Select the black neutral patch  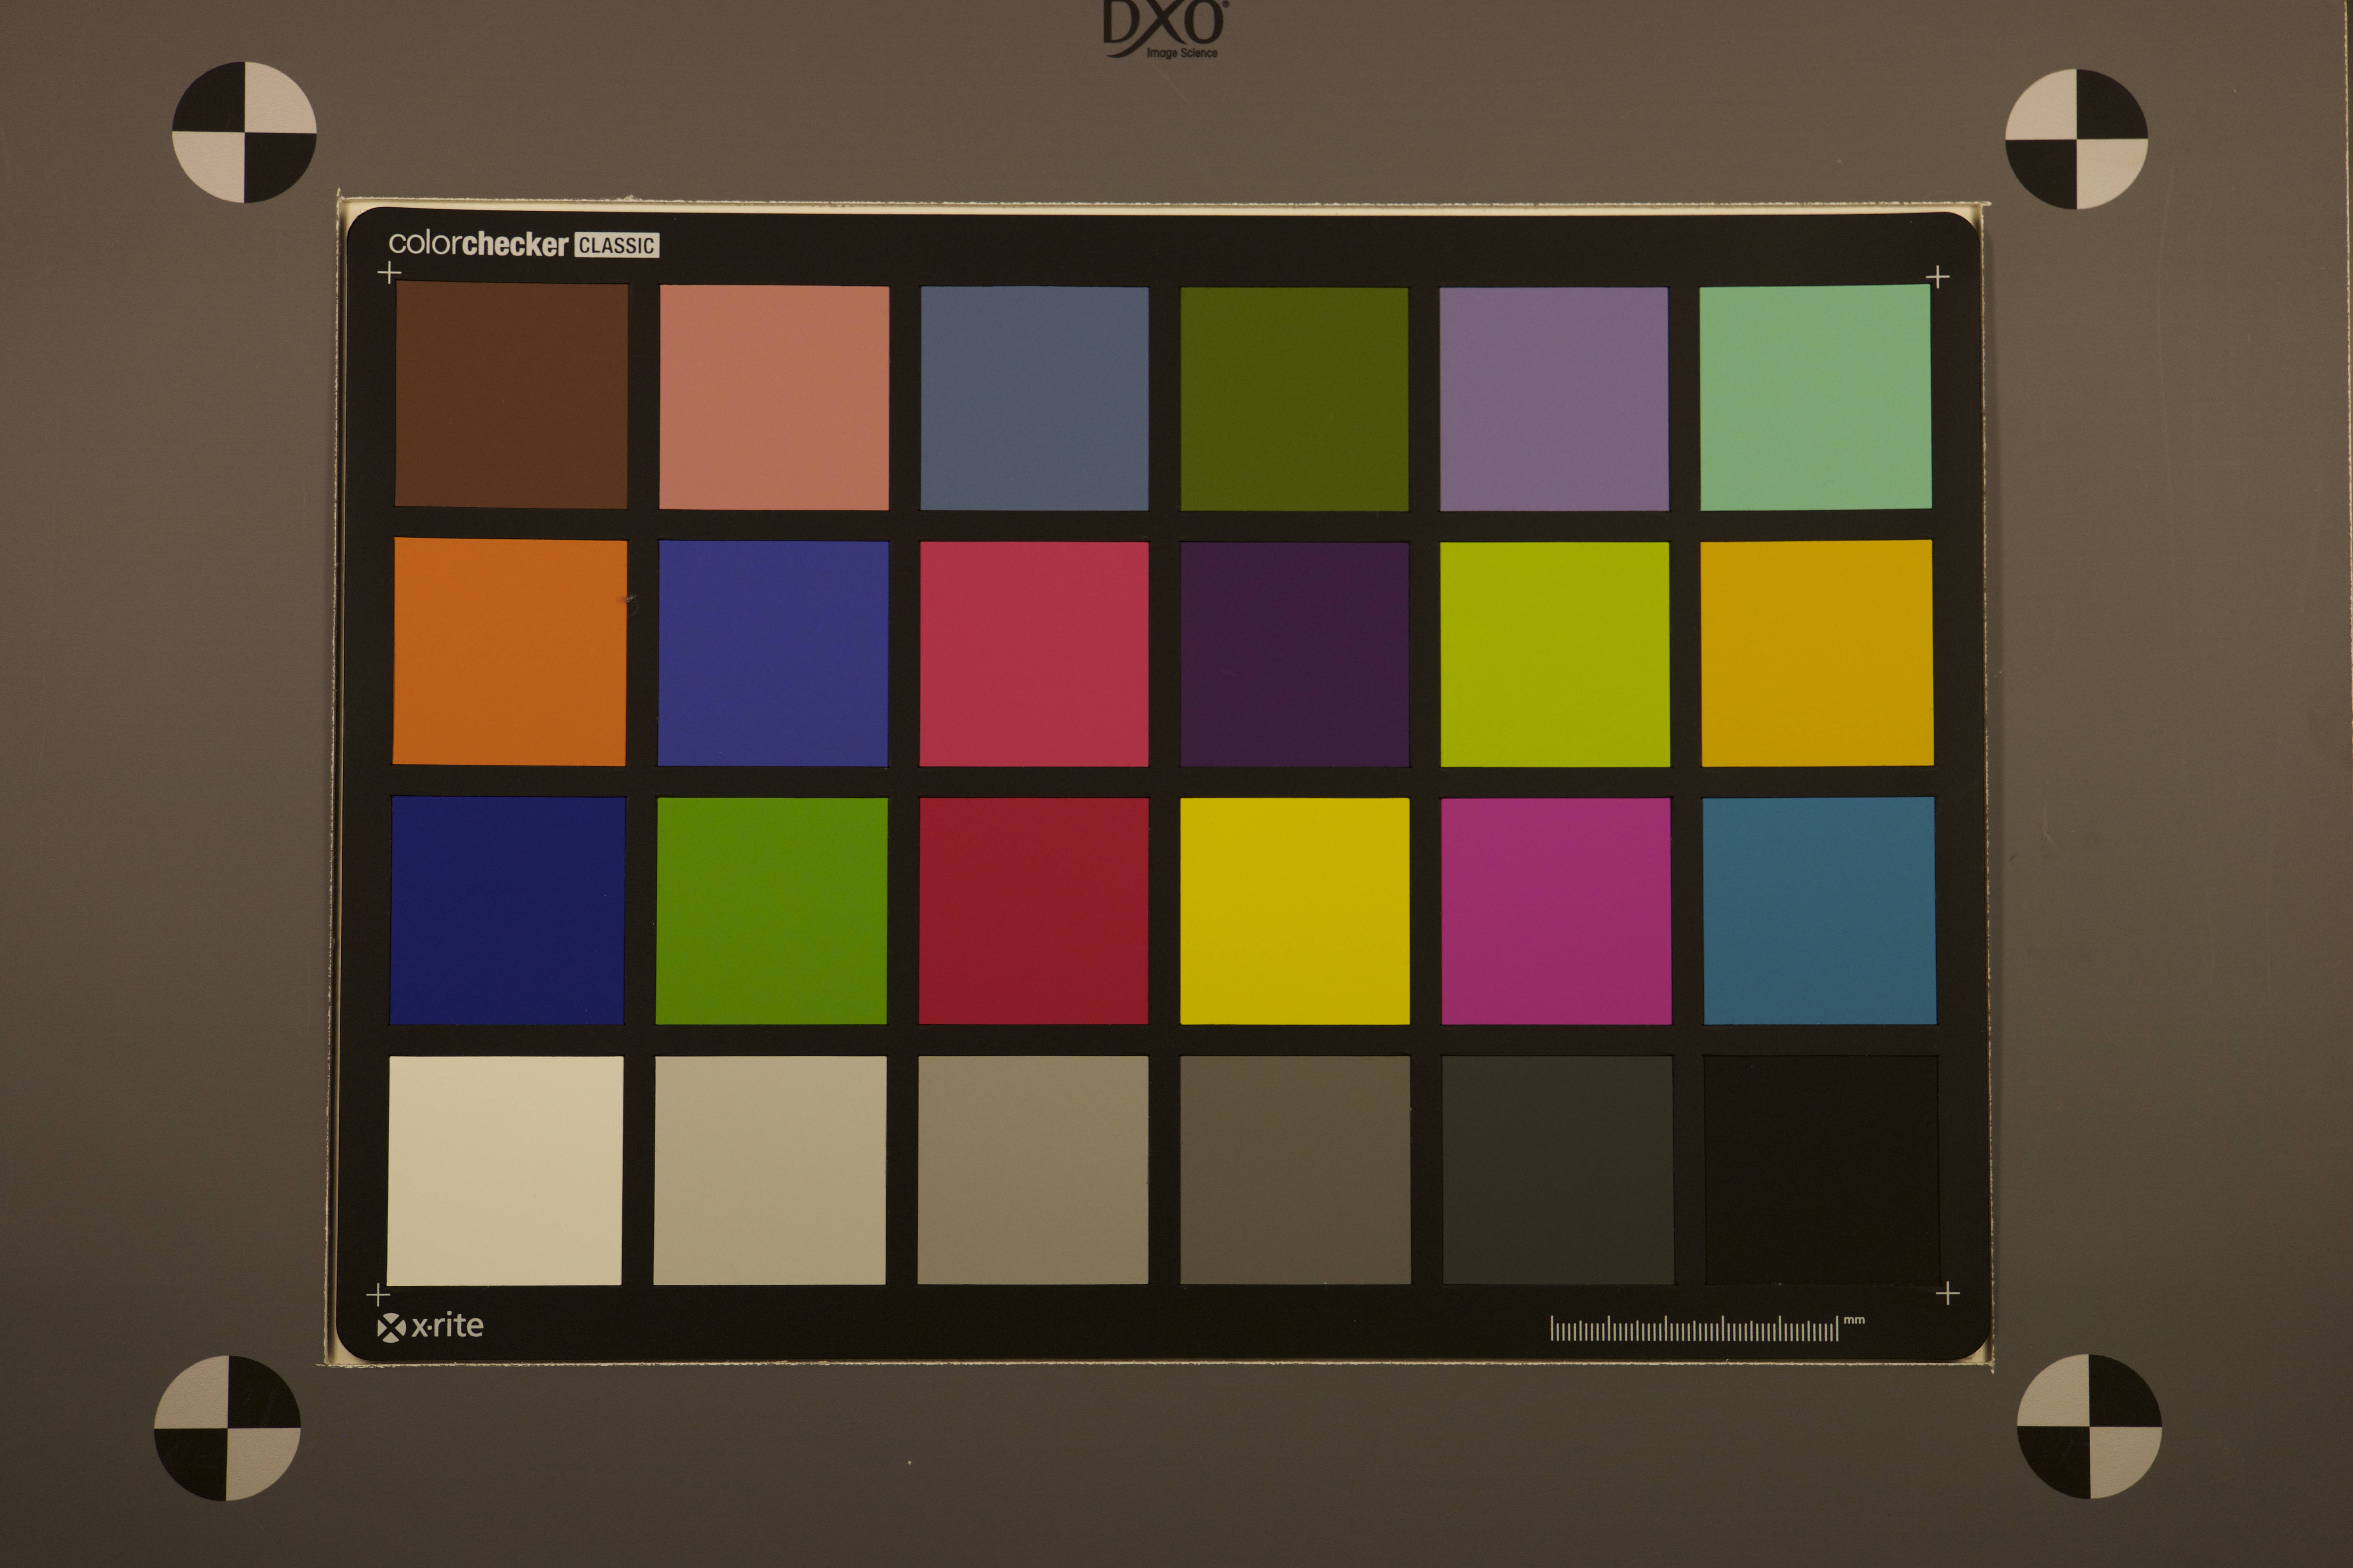(x=1821, y=1170)
